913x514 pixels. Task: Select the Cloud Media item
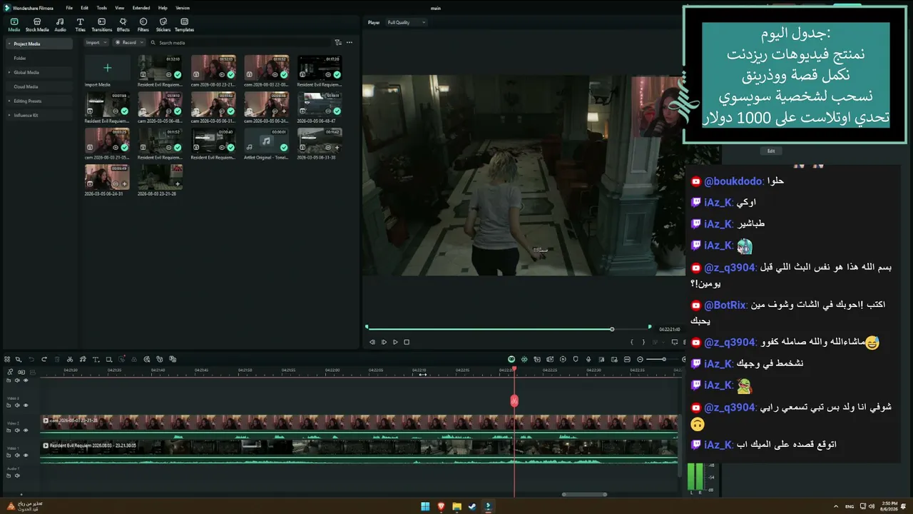[26, 86]
